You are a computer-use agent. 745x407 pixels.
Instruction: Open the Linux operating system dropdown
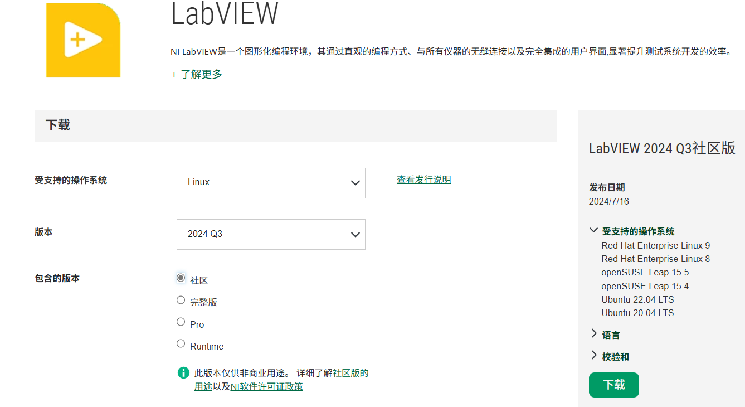(x=271, y=183)
